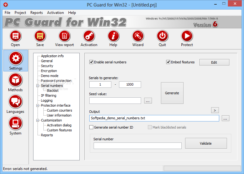Open the Activation menu

tap(55, 13)
